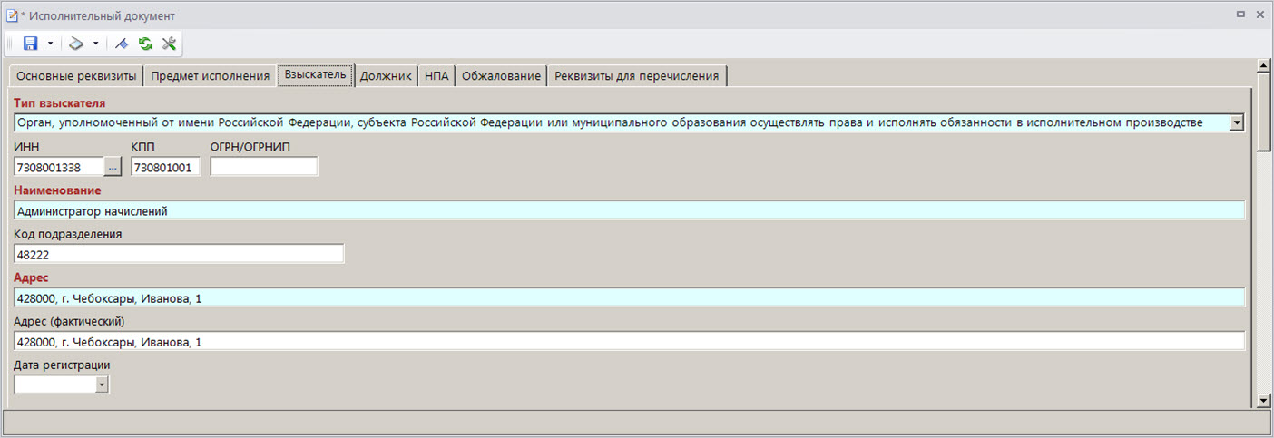Click the Код подразделения label

pos(68,234)
